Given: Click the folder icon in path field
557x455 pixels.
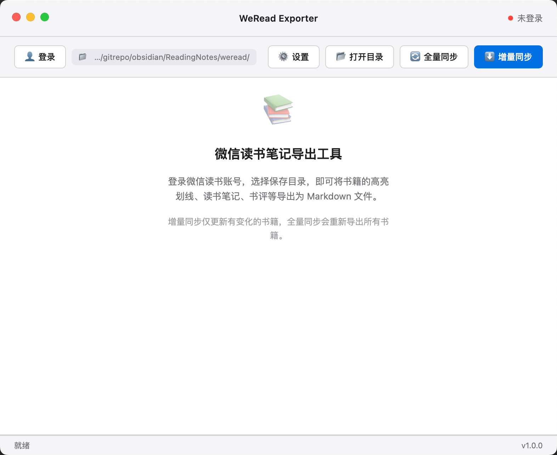Looking at the screenshot, I should 83,57.
